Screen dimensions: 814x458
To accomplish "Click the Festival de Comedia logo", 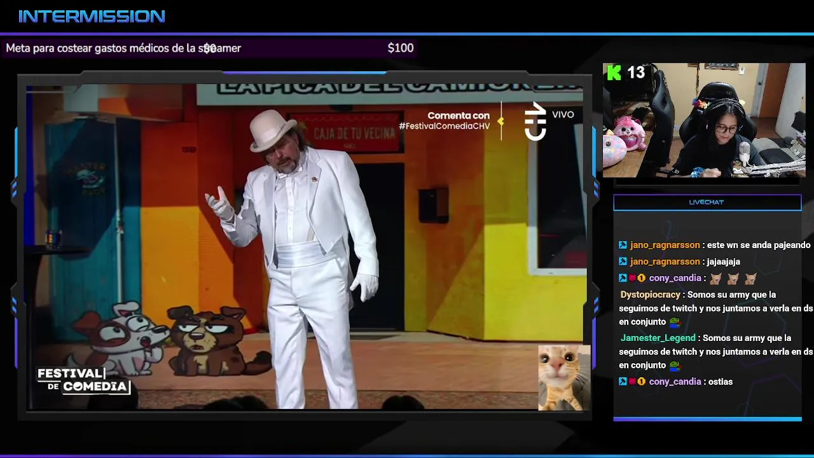I will 83,380.
